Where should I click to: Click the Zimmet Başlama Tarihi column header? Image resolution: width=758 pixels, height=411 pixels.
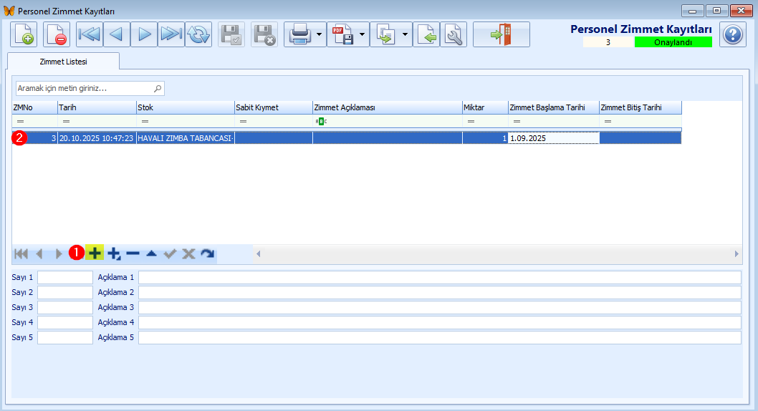[x=552, y=107]
